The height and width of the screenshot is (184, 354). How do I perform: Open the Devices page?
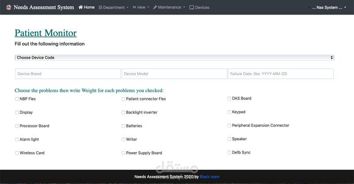pyautogui.click(x=199, y=8)
